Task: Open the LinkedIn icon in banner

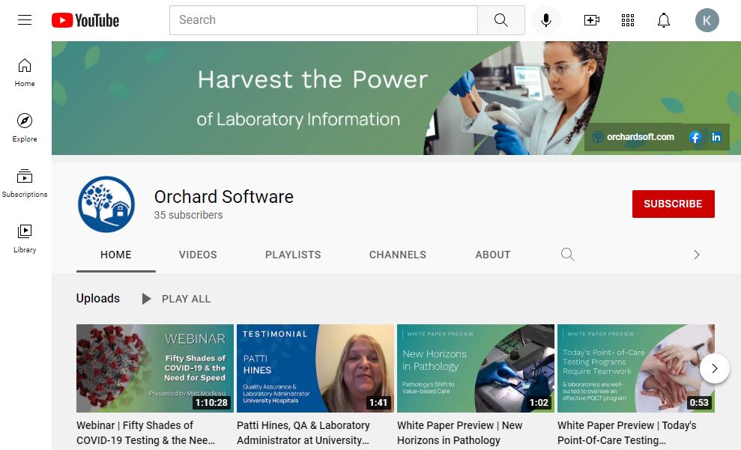Action: point(716,137)
